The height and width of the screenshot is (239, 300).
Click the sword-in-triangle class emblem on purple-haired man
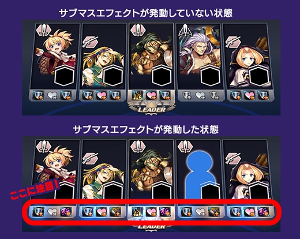click(x=185, y=31)
